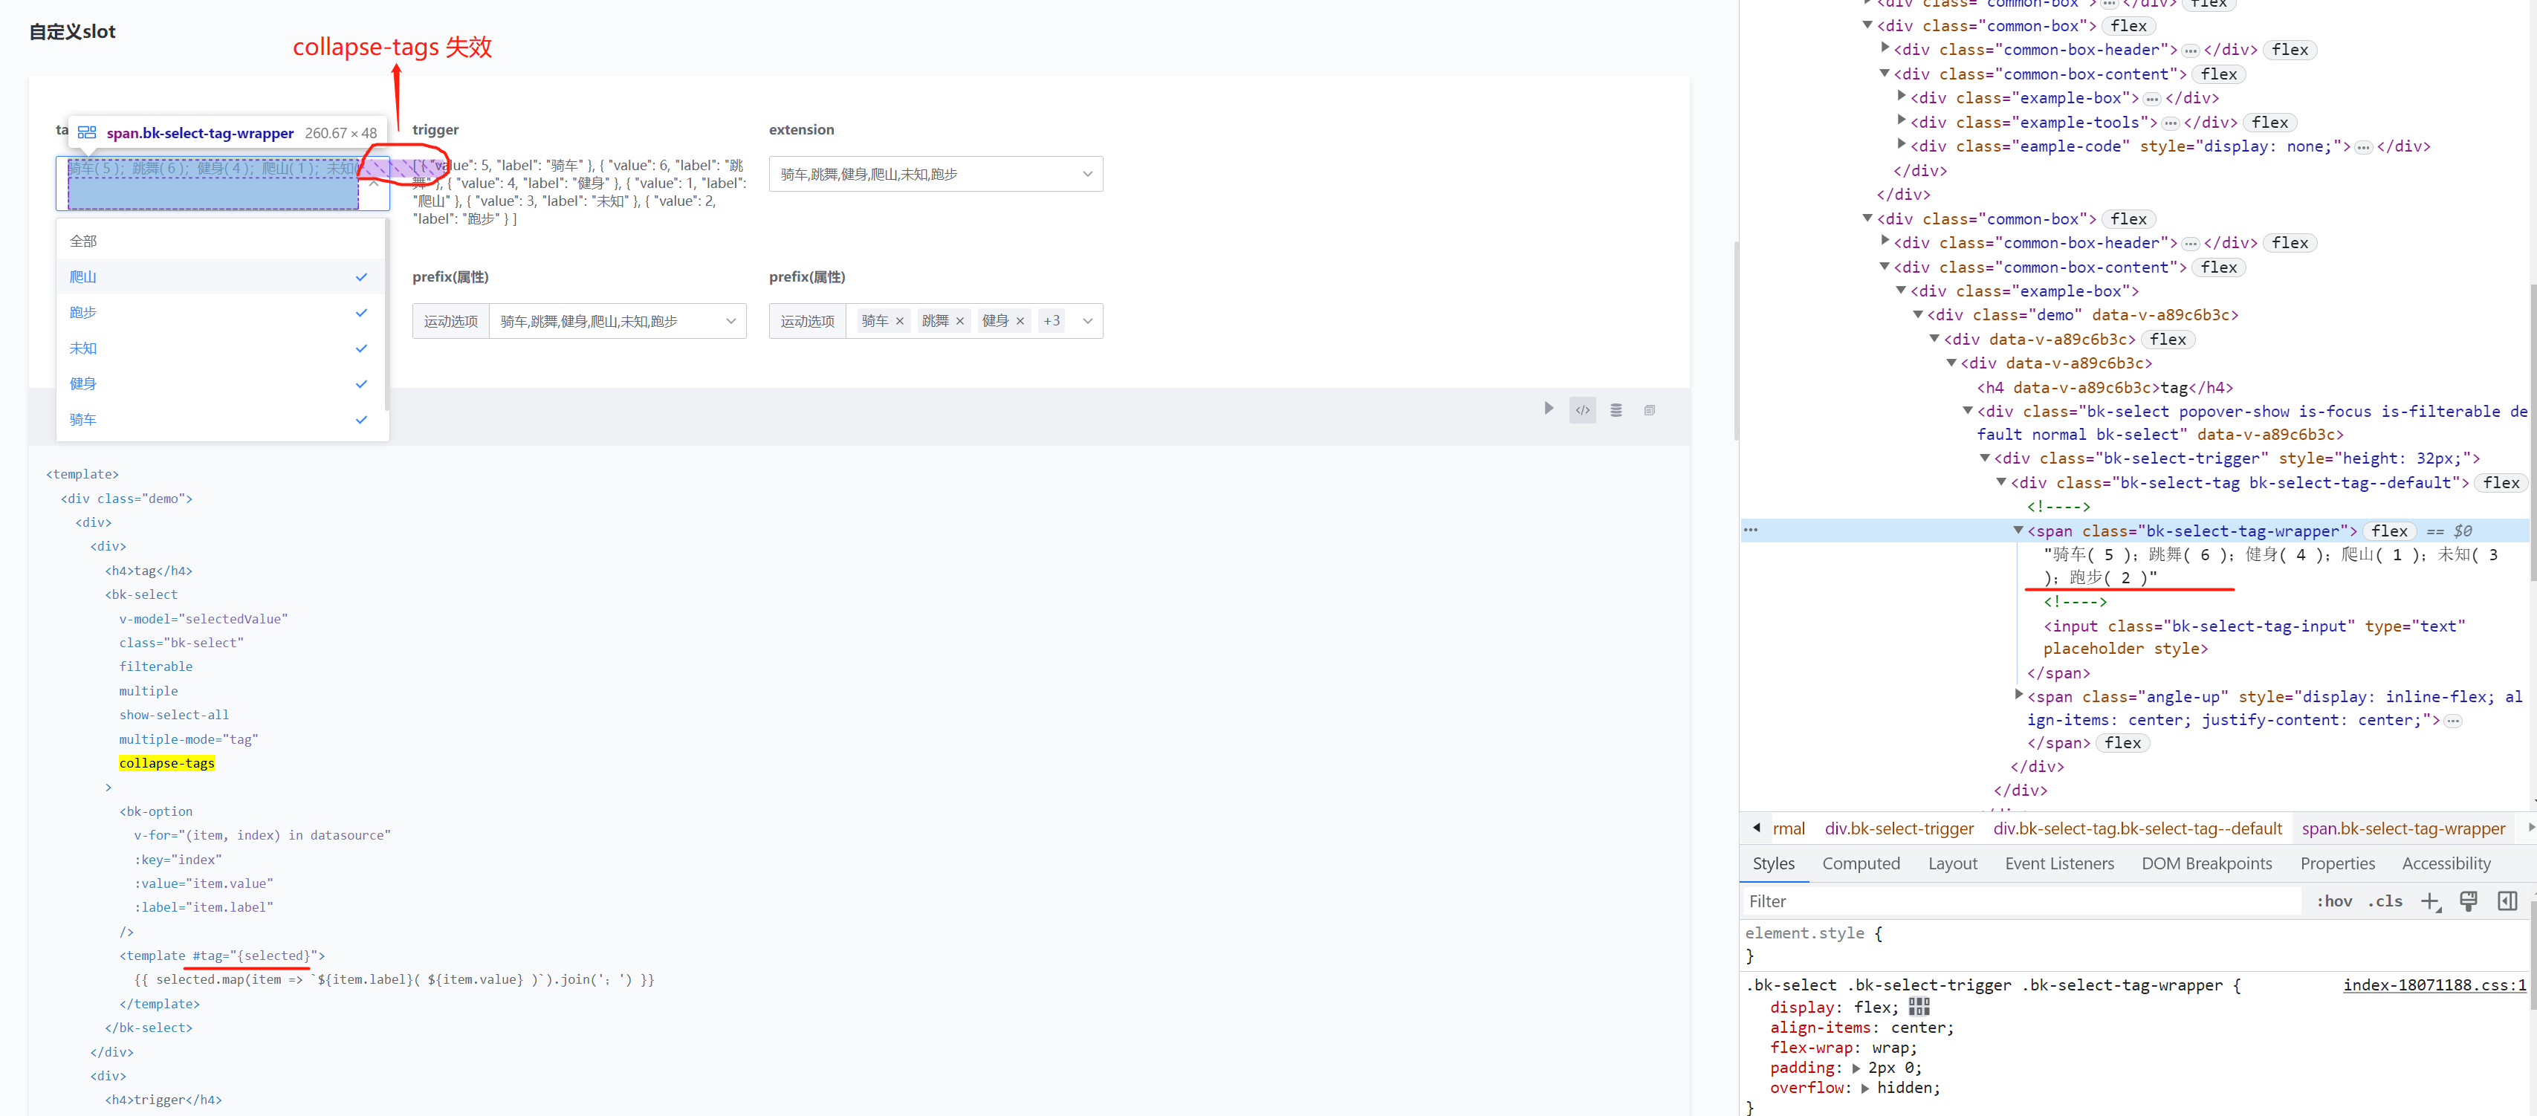Open the data view using the stacked-disc icon
The image size is (2537, 1116).
(1616, 409)
